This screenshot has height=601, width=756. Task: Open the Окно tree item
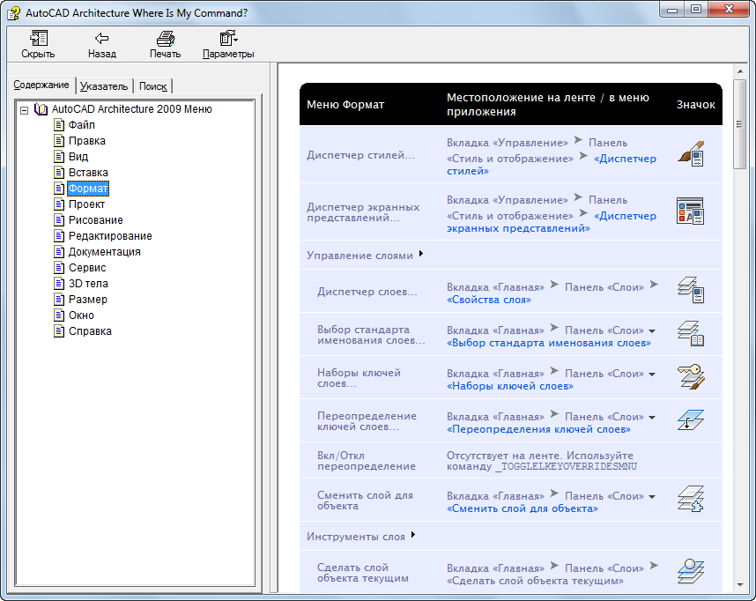[81, 315]
